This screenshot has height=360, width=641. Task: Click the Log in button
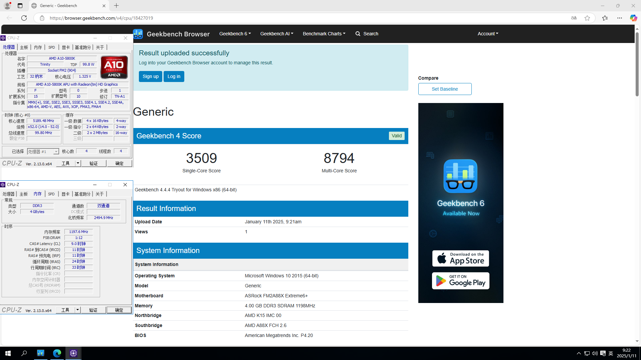[x=174, y=76]
